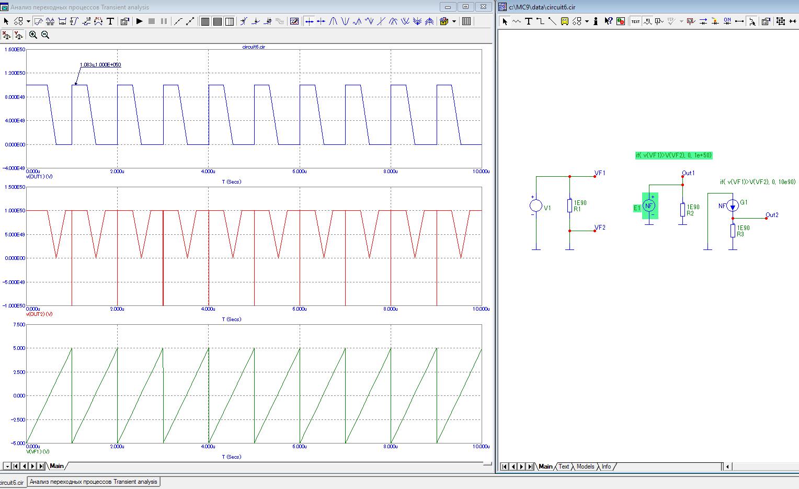Select arrow tool in schematic toolbar
The height and width of the screenshot is (489, 799).
505,21
